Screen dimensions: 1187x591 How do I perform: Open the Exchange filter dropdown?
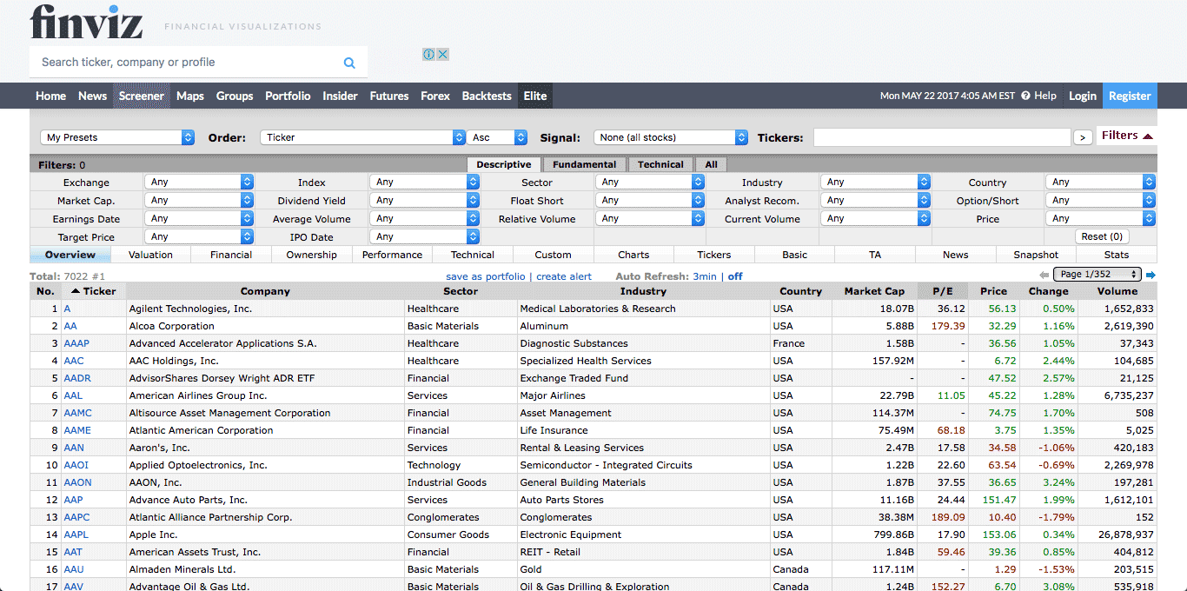[x=198, y=182]
